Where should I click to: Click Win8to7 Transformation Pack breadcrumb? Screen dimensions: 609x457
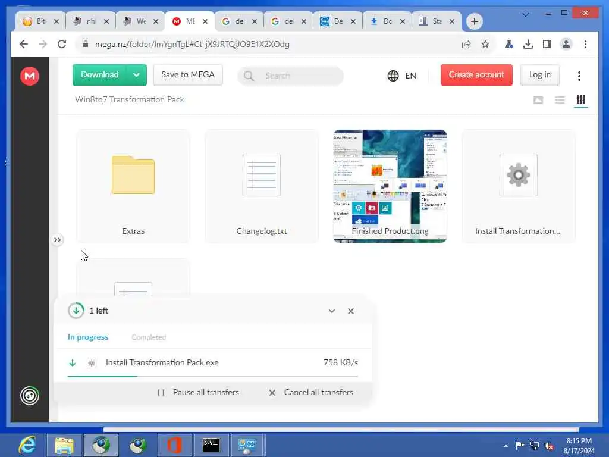129,99
